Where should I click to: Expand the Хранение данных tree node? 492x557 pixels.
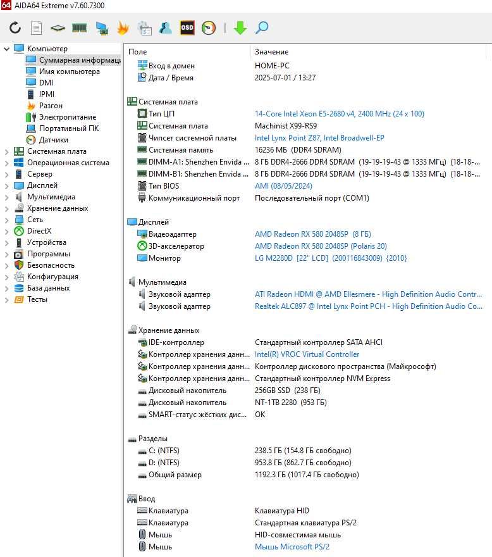[x=6, y=208]
